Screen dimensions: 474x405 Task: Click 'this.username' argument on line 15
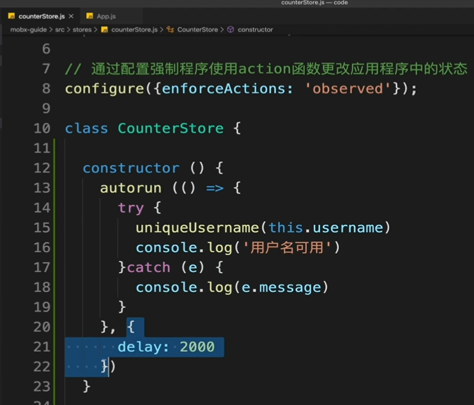click(x=326, y=228)
